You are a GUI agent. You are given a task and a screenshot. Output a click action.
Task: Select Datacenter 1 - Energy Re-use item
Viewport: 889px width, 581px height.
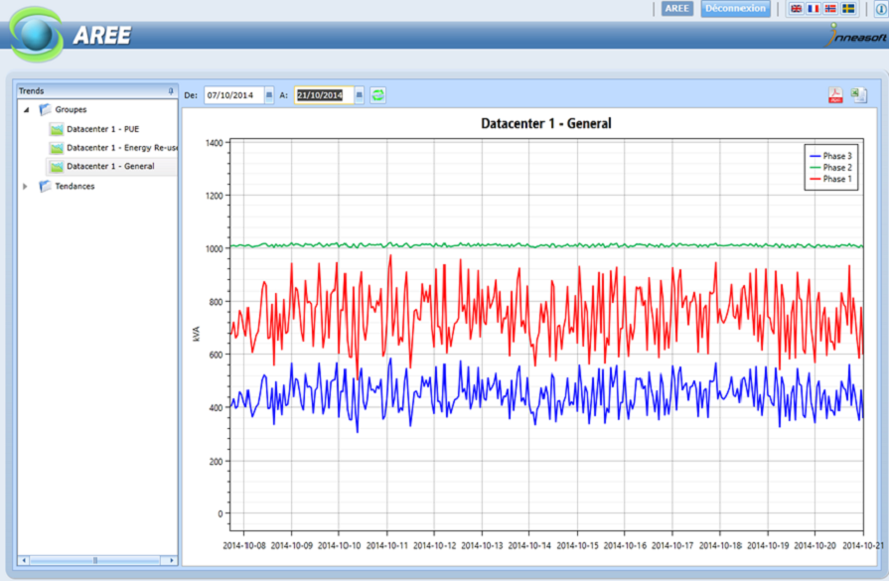tap(121, 148)
